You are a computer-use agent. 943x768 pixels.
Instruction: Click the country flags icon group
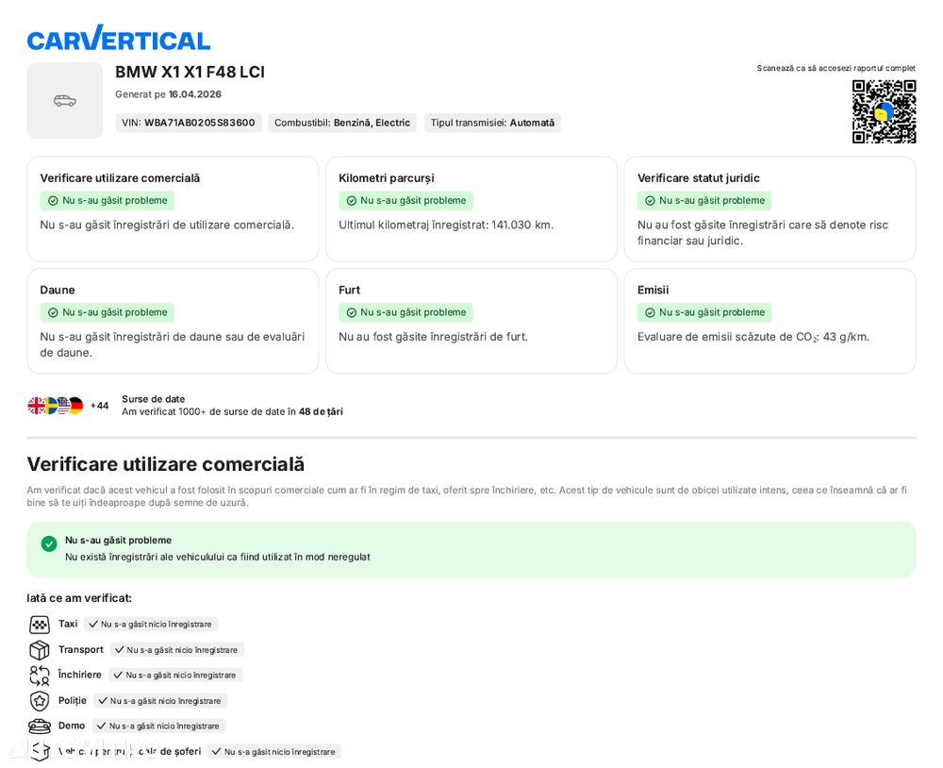(x=56, y=406)
